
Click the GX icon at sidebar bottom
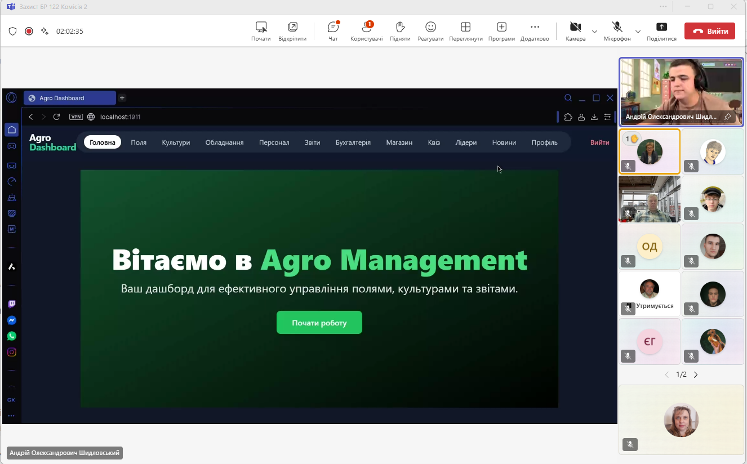[x=11, y=400]
